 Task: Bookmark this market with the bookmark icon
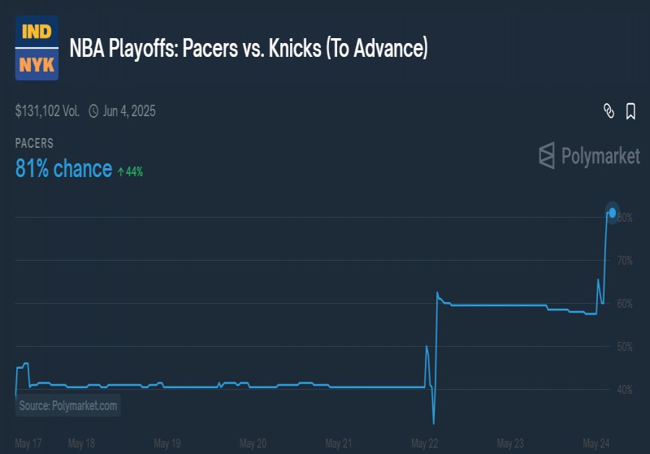pyautogui.click(x=630, y=111)
